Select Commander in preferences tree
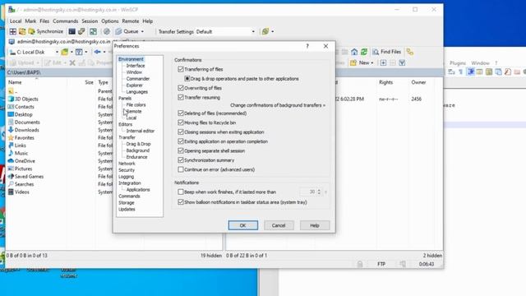Image resolution: width=526 pixels, height=296 pixels. [138, 79]
